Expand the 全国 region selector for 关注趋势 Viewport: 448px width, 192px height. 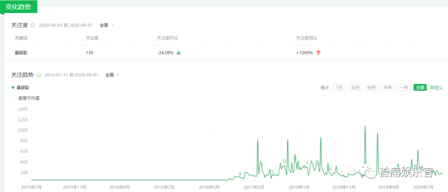[x=112, y=75]
